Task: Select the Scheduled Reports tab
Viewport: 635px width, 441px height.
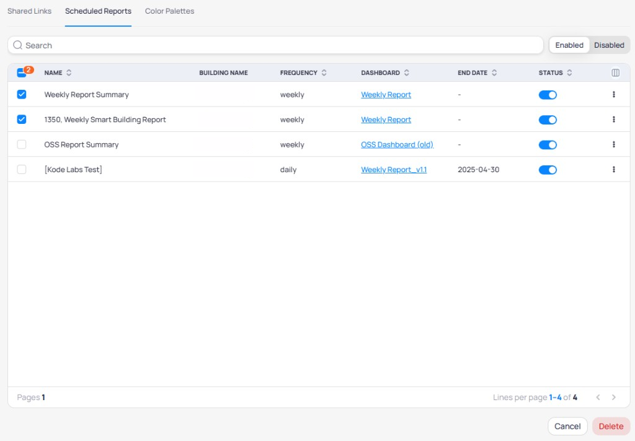Action: coord(98,11)
